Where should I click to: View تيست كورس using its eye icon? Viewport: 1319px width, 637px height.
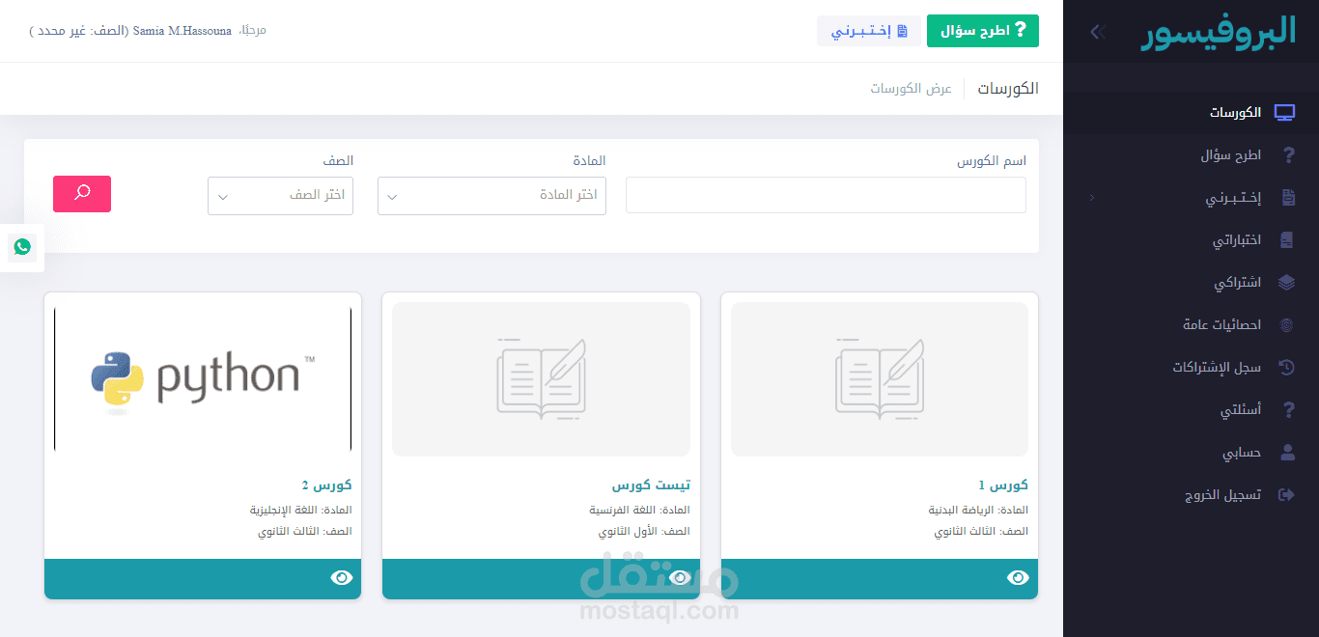[680, 578]
